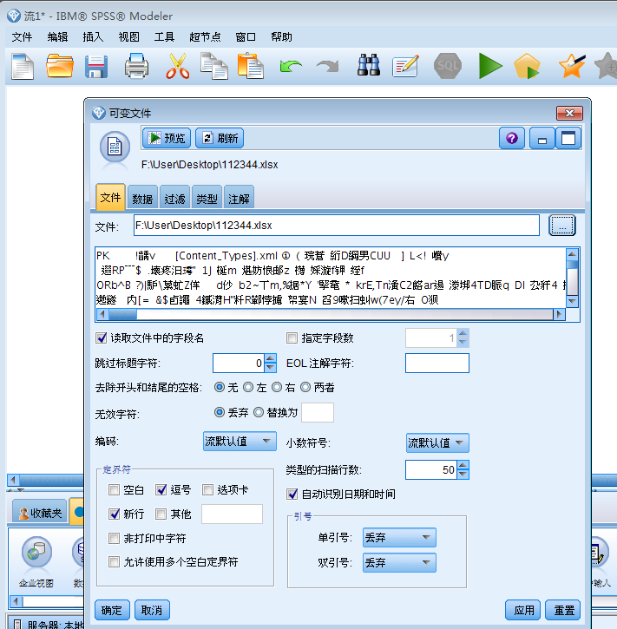Decrease 类型的扫描行数 spinner value
The width and height of the screenshot is (617, 629).
[x=463, y=475]
